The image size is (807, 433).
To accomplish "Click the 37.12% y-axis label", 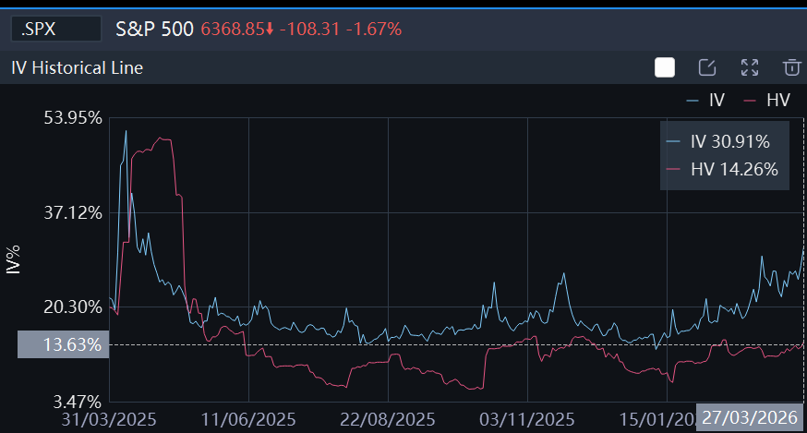I will coord(73,212).
